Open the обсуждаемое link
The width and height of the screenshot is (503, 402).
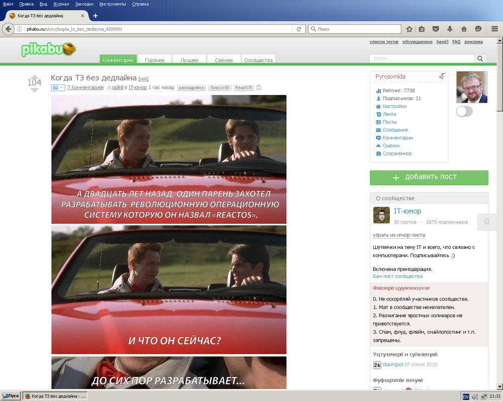(x=417, y=42)
